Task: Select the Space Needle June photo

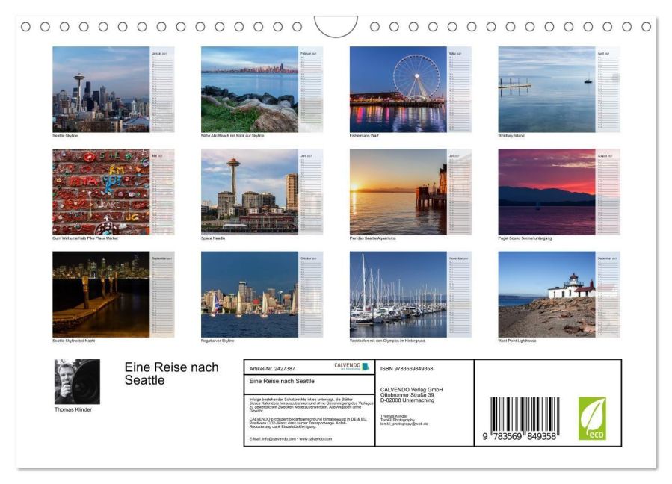Action: point(250,192)
